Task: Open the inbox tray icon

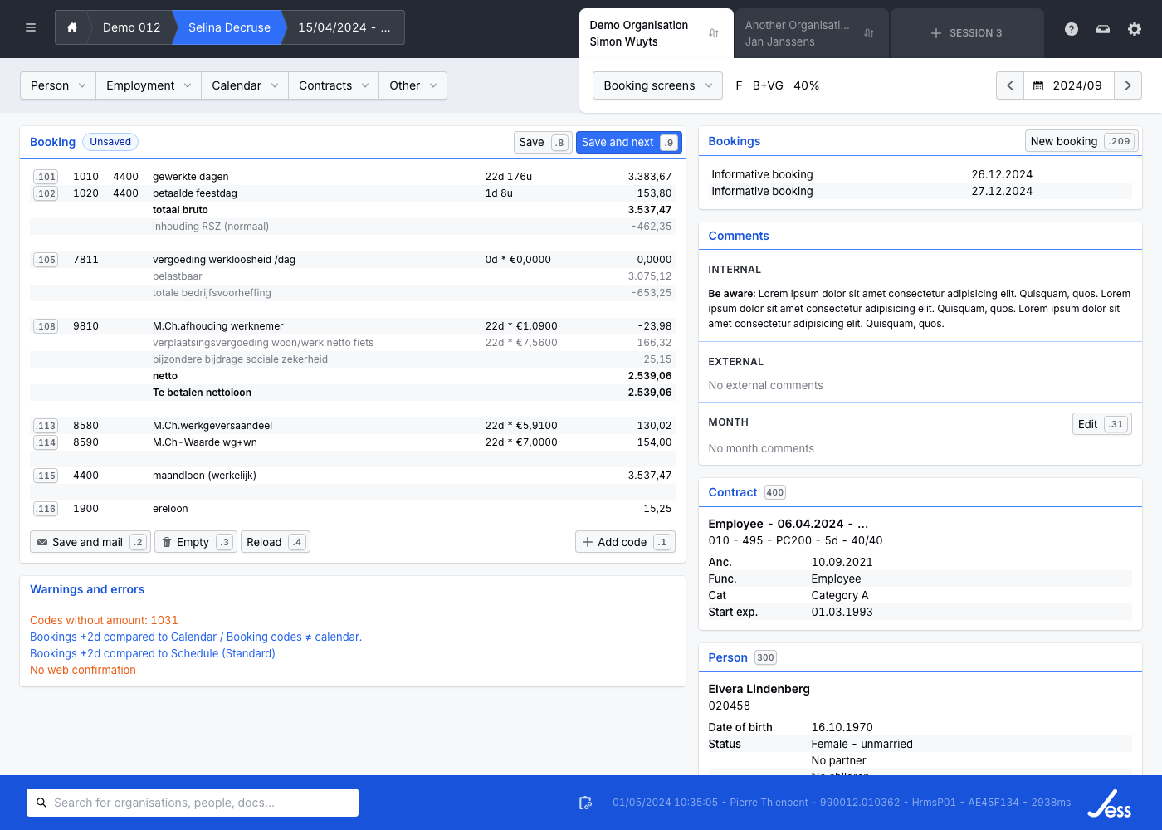Action: [x=1103, y=29]
